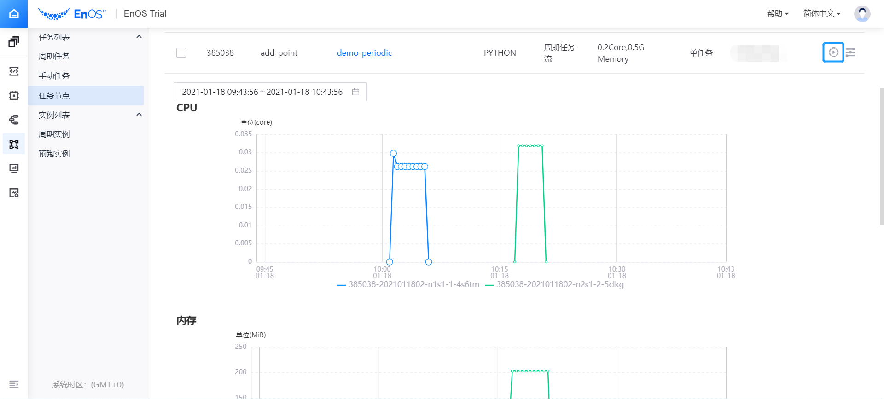Click the EnOS Trial title text

click(145, 14)
